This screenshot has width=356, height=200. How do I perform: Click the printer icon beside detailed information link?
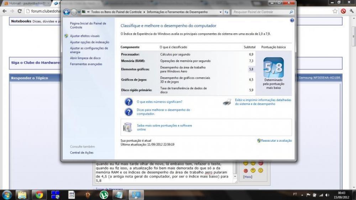tap(227, 102)
